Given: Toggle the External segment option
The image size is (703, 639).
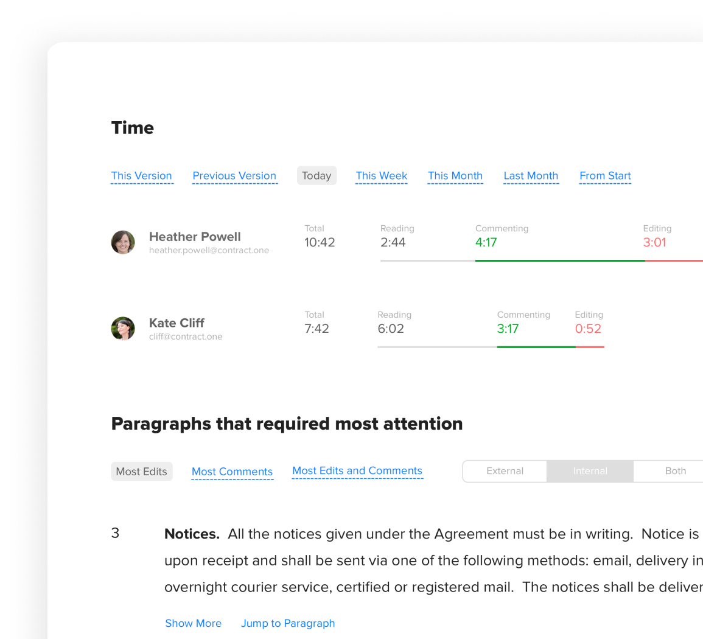Looking at the screenshot, I should tap(505, 471).
